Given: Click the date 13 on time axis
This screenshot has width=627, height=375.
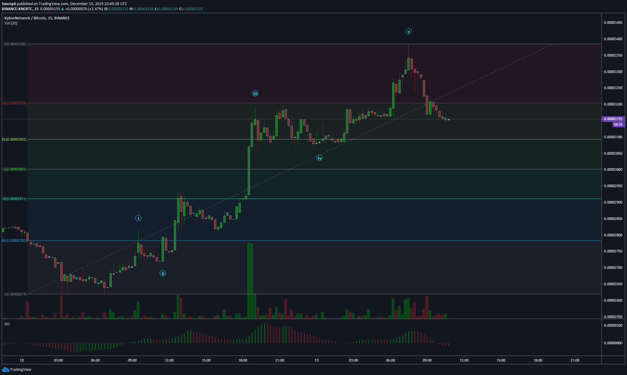Looking at the screenshot, I should pyautogui.click(x=317, y=360).
